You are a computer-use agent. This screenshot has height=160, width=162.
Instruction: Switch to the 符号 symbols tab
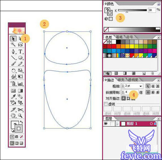coord(129,37)
